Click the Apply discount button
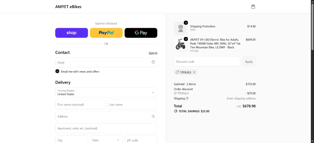The height and width of the screenshot is (143, 314). point(249,61)
